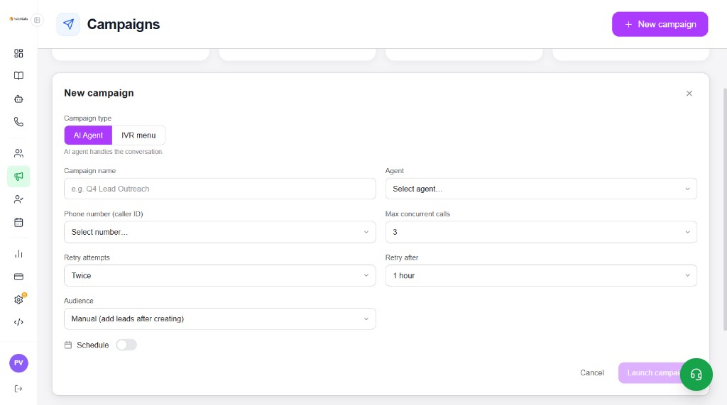
Task: Click the 'Max concurrent calls' label
Action: tap(417, 214)
